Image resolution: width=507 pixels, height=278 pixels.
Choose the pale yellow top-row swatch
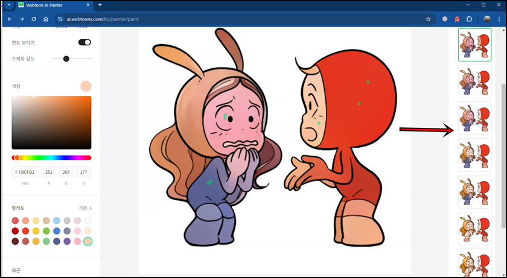pos(36,221)
